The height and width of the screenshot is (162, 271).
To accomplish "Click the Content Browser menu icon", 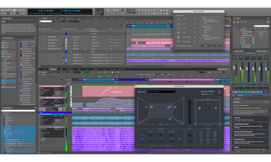I will click(x=35, y=38).
